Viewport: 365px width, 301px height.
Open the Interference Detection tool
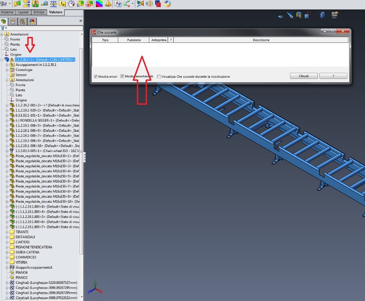click(x=17, y=3)
